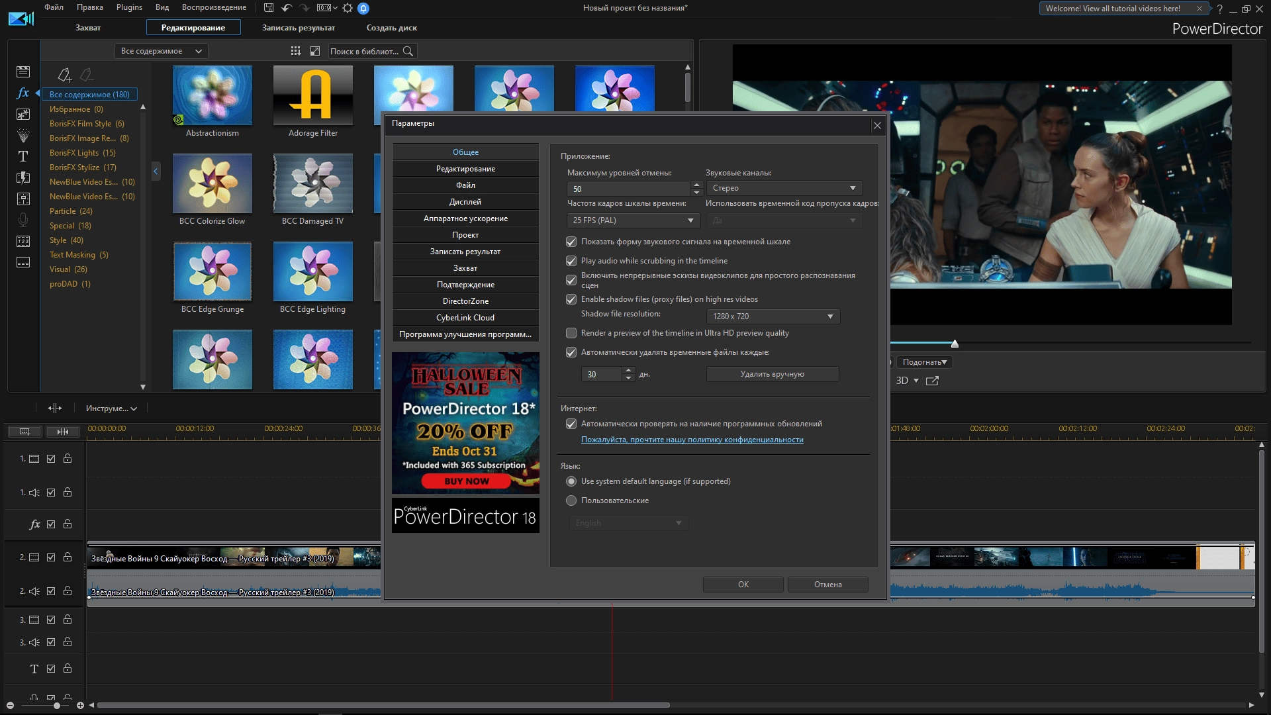Select DirectorZone preferences category

point(465,301)
